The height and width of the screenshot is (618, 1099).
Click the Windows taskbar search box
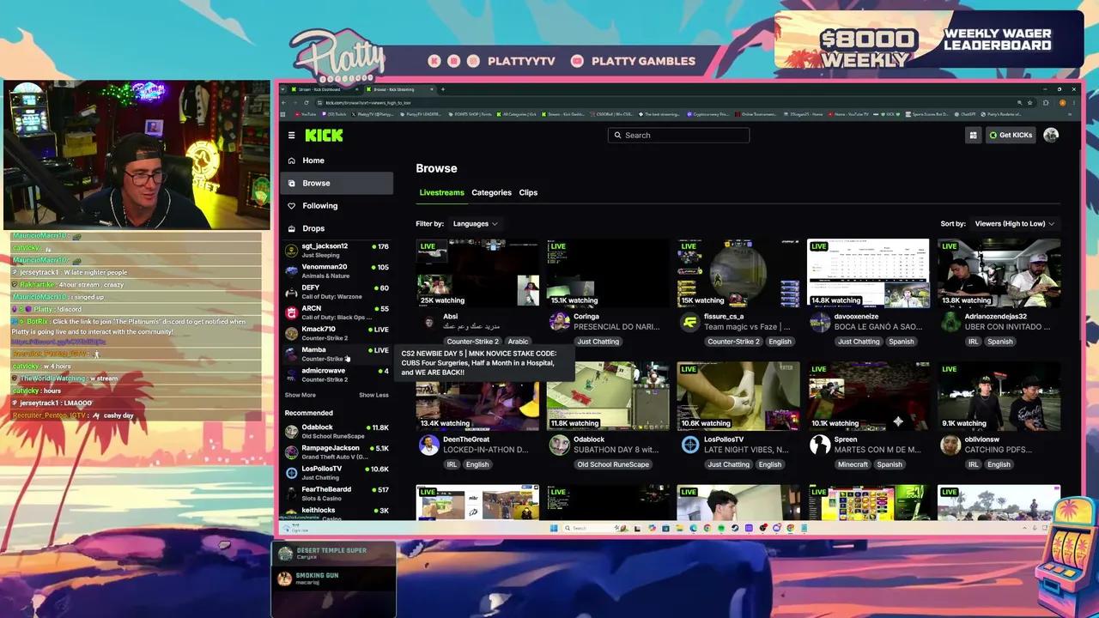tap(595, 528)
